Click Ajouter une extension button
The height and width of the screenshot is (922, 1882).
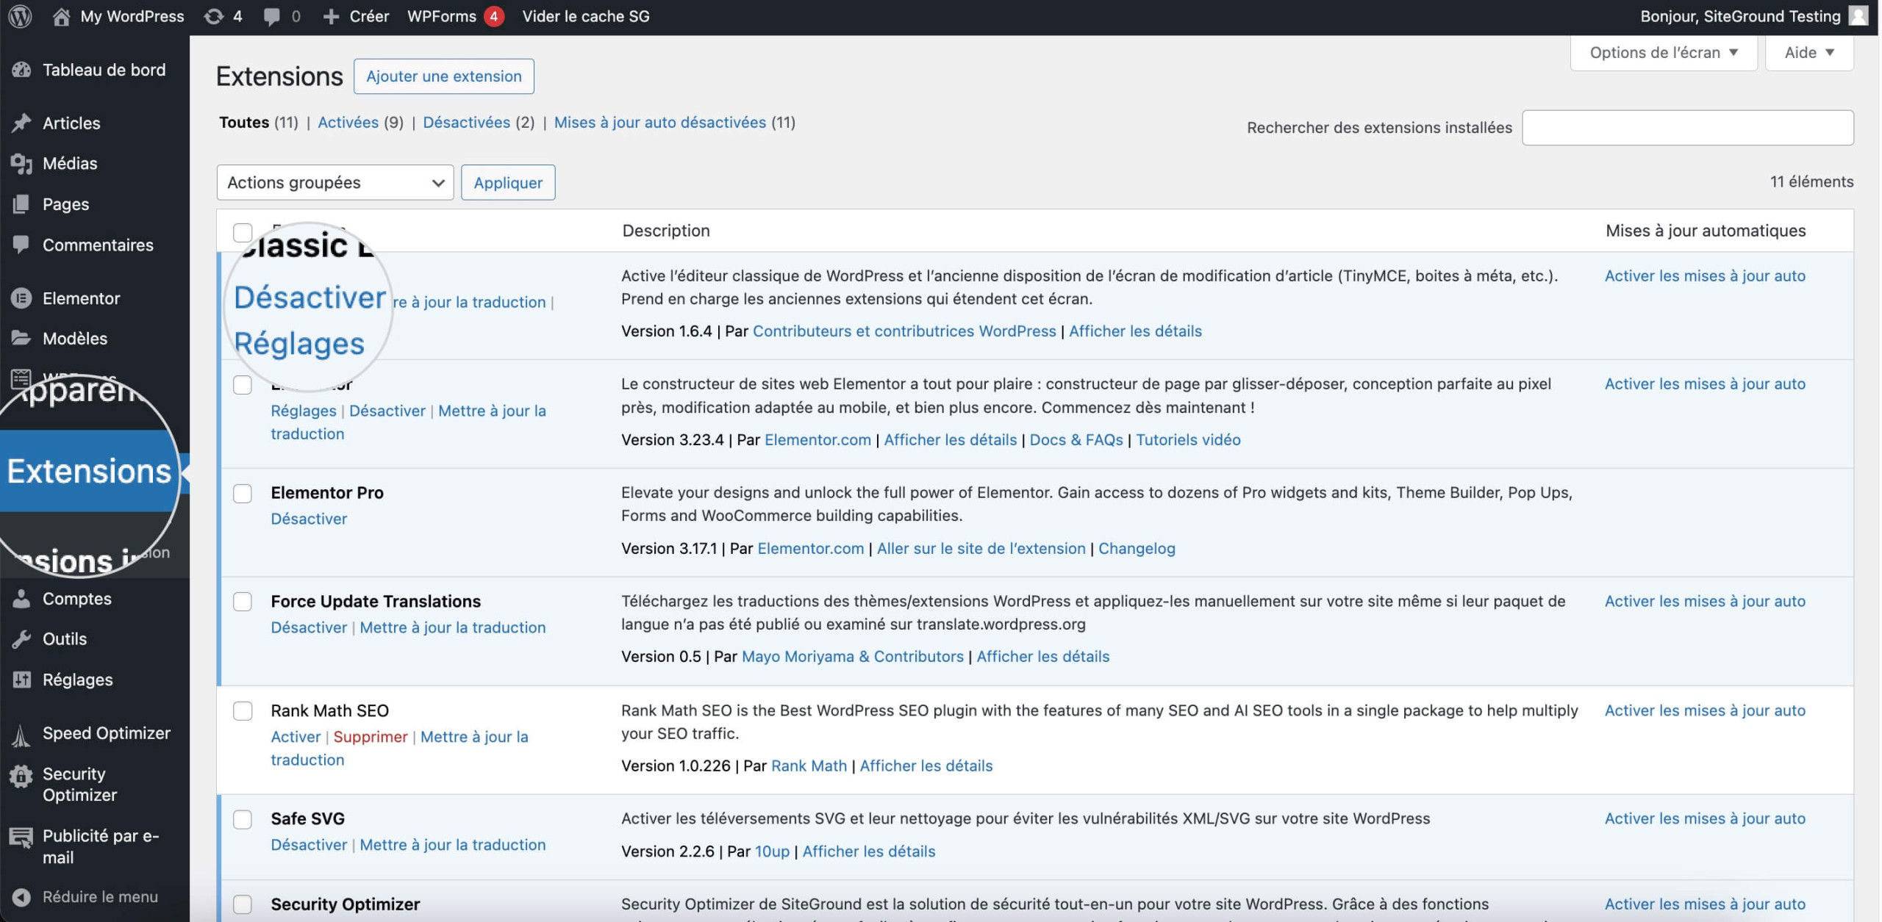tap(444, 76)
